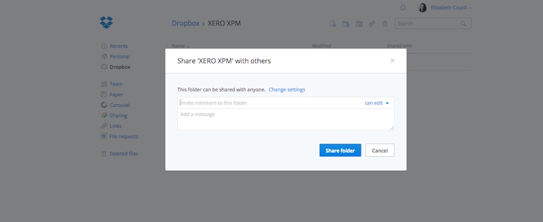The height and width of the screenshot is (222, 543).
Task: Click the Change settings link
Action: click(x=287, y=90)
